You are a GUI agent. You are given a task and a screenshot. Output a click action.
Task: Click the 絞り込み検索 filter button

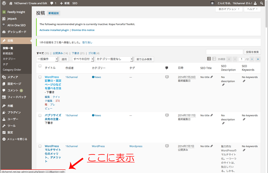pos(144,59)
